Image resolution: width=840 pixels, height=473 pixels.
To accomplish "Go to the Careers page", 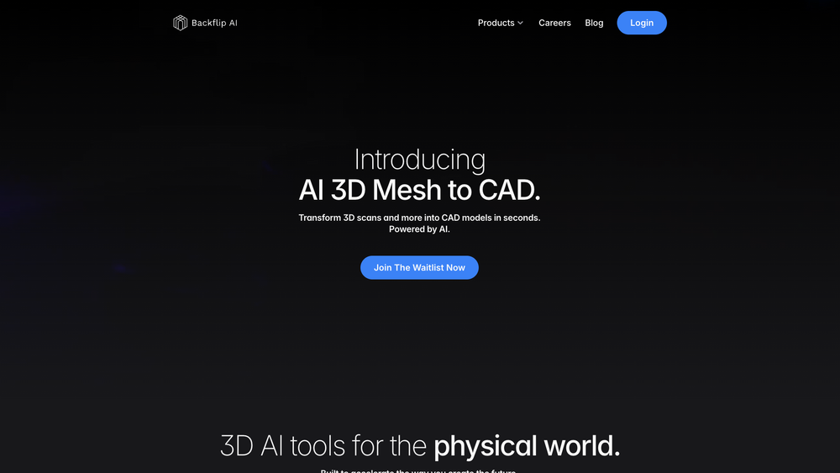I will [x=554, y=23].
